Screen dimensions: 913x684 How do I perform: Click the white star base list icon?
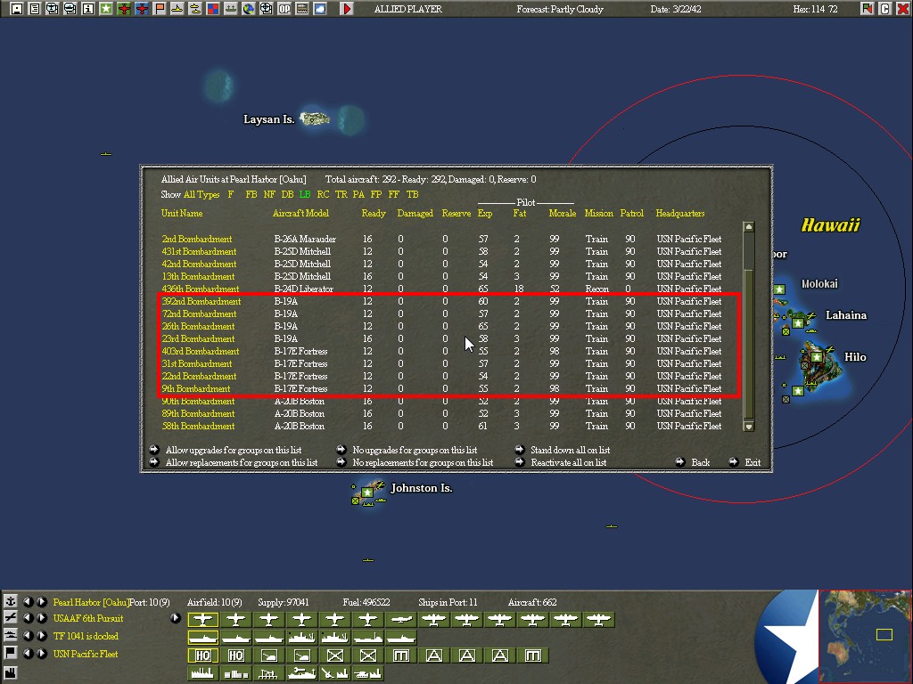[x=106, y=9]
